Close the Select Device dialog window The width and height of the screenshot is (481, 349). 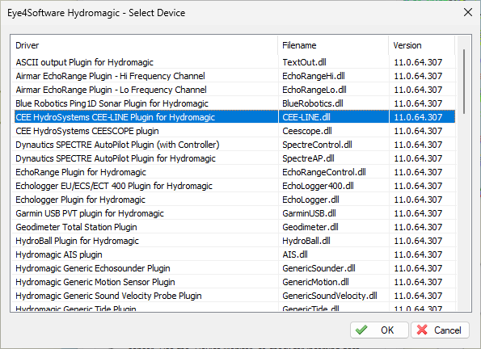(x=468, y=13)
